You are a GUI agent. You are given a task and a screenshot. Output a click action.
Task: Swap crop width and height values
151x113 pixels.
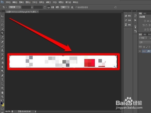click(45, 7)
